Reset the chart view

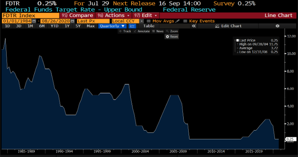tap(172, 37)
